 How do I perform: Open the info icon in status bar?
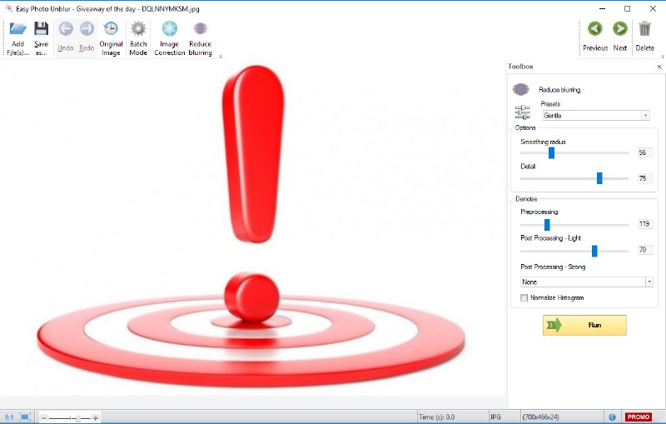coord(612,417)
